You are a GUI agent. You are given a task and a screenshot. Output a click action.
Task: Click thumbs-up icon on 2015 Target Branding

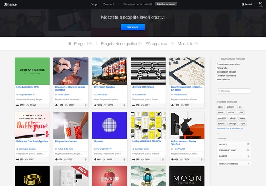95,105
